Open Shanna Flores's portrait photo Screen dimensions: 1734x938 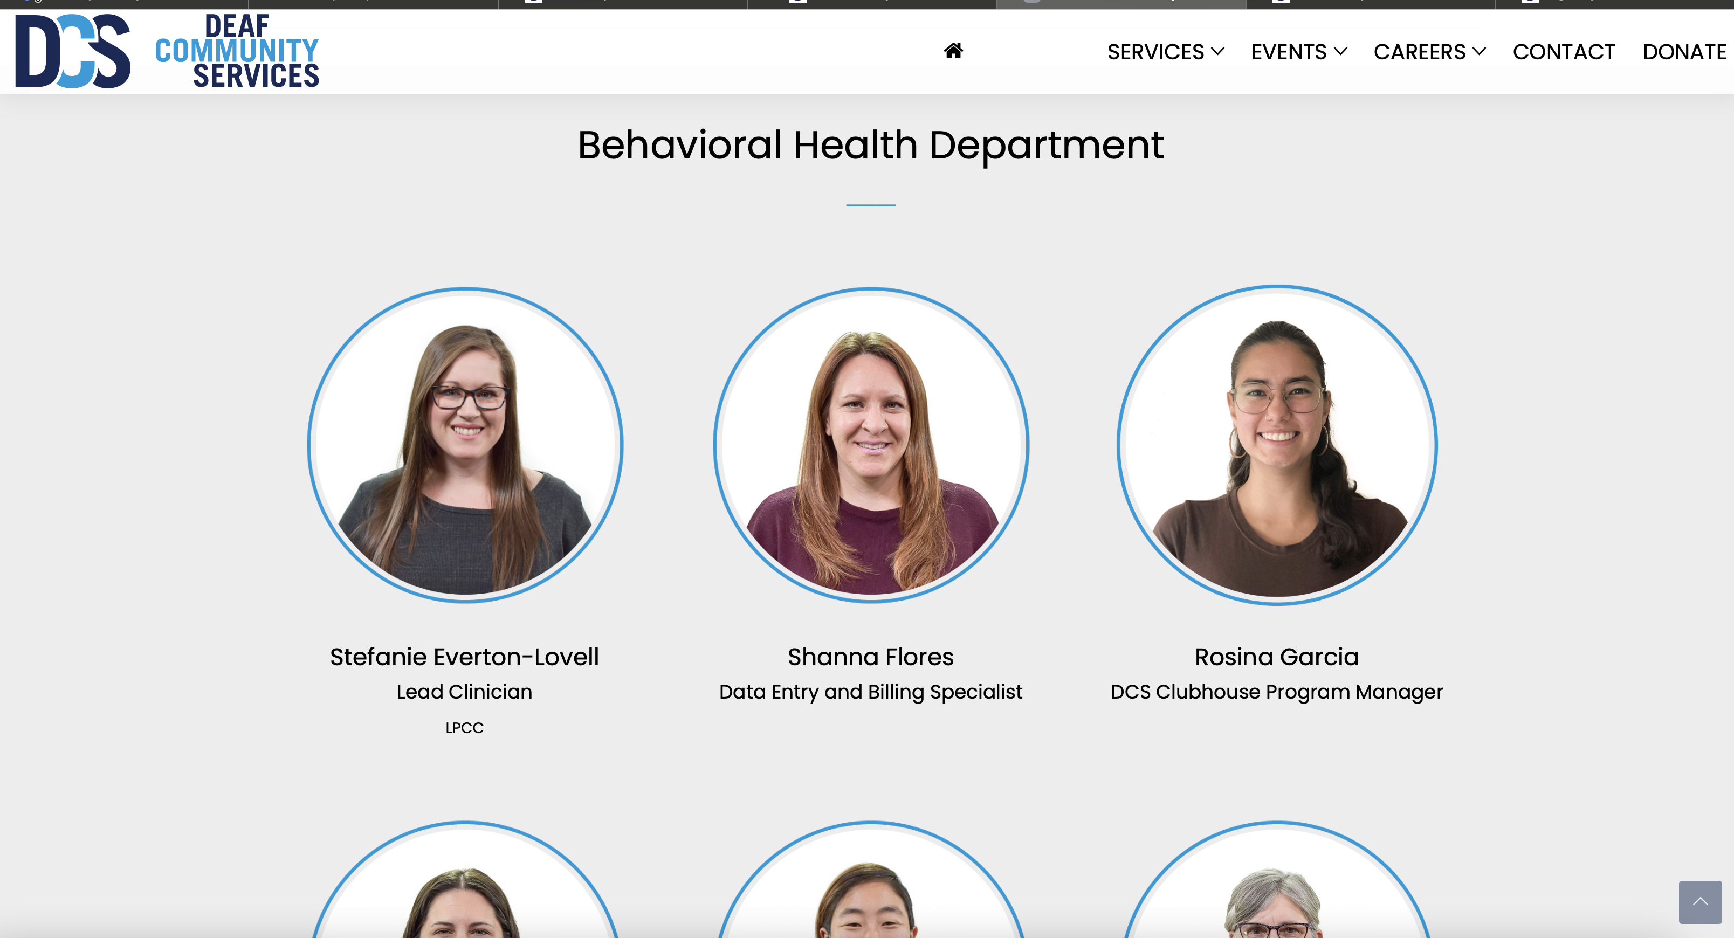(x=870, y=445)
